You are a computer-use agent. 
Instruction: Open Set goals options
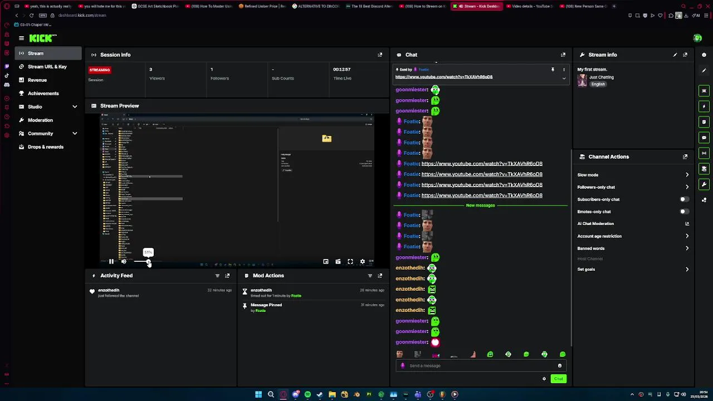click(x=633, y=270)
